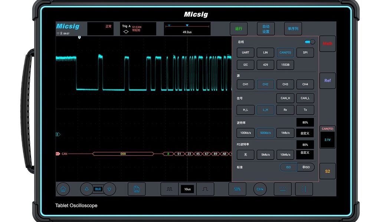Tap the vertical cursor lines icon

point(304,189)
